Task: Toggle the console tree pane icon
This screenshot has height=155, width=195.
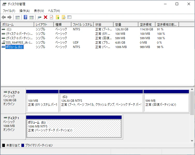Action: (17, 17)
